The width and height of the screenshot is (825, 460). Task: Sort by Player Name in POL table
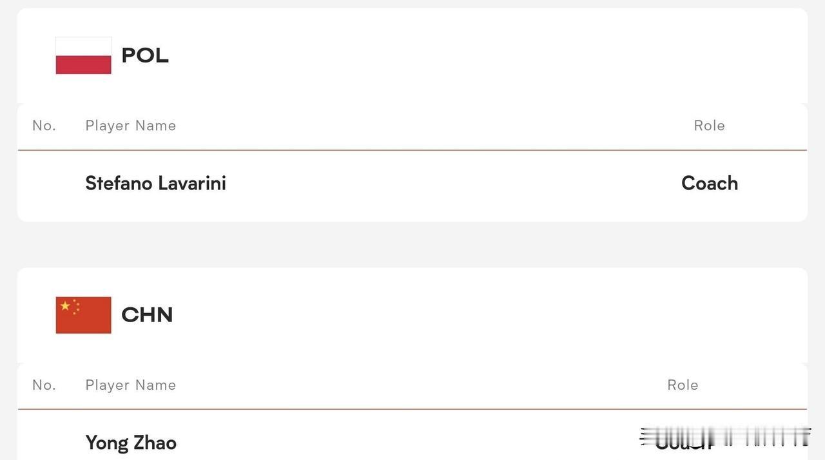coord(131,126)
